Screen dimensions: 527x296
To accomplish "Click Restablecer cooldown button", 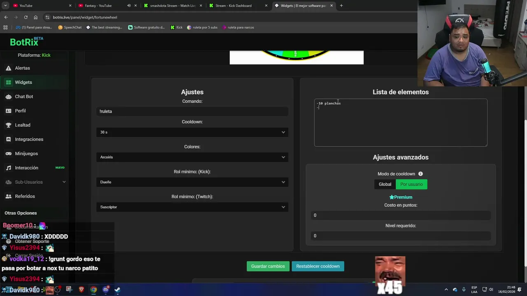I will coord(318,266).
